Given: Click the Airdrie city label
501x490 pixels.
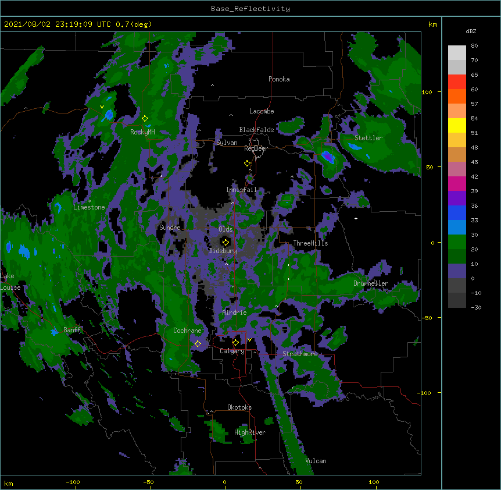Looking at the screenshot, I should point(235,313).
